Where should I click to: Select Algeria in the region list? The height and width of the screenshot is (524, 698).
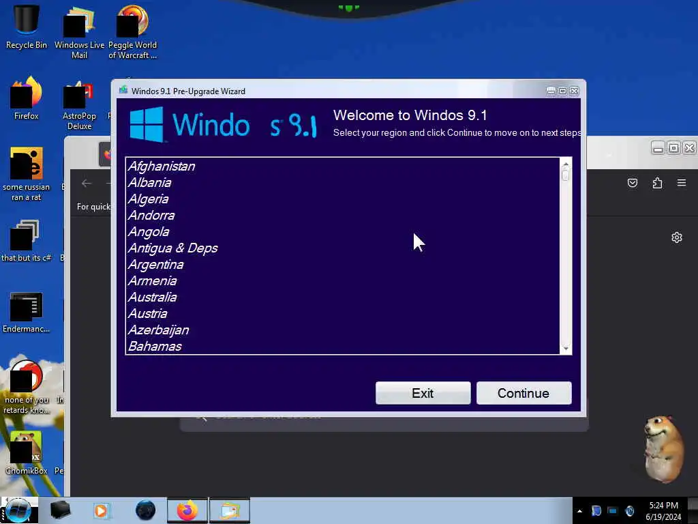pos(342,199)
